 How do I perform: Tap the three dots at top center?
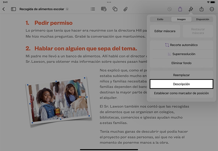click(109, 2)
